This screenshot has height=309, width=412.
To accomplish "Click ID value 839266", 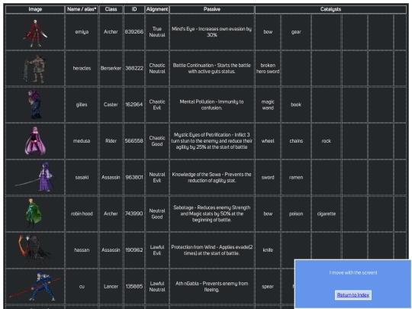I will [x=134, y=32].
